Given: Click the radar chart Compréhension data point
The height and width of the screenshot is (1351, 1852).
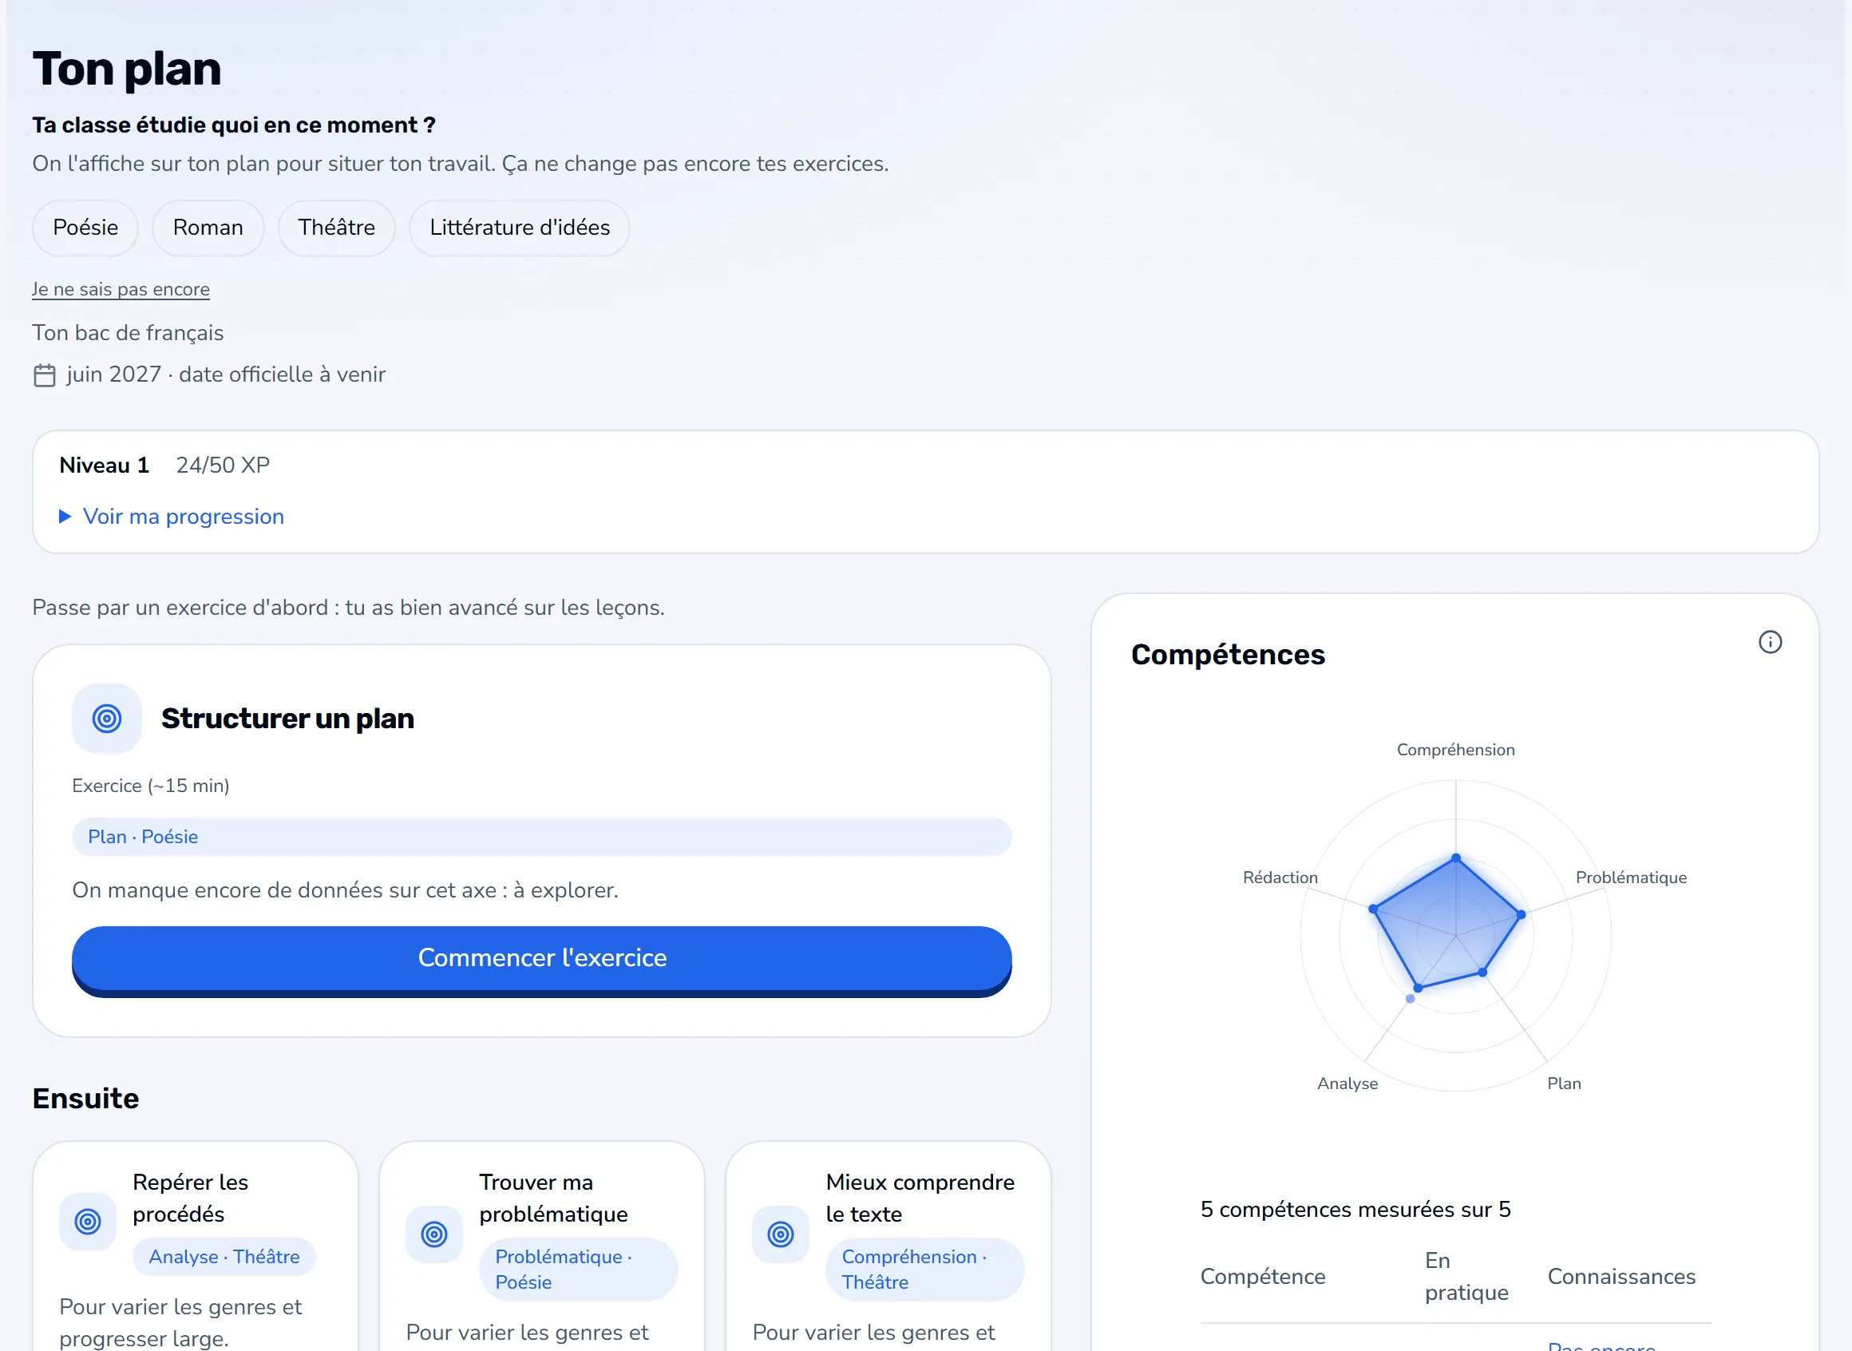Looking at the screenshot, I should (1455, 858).
